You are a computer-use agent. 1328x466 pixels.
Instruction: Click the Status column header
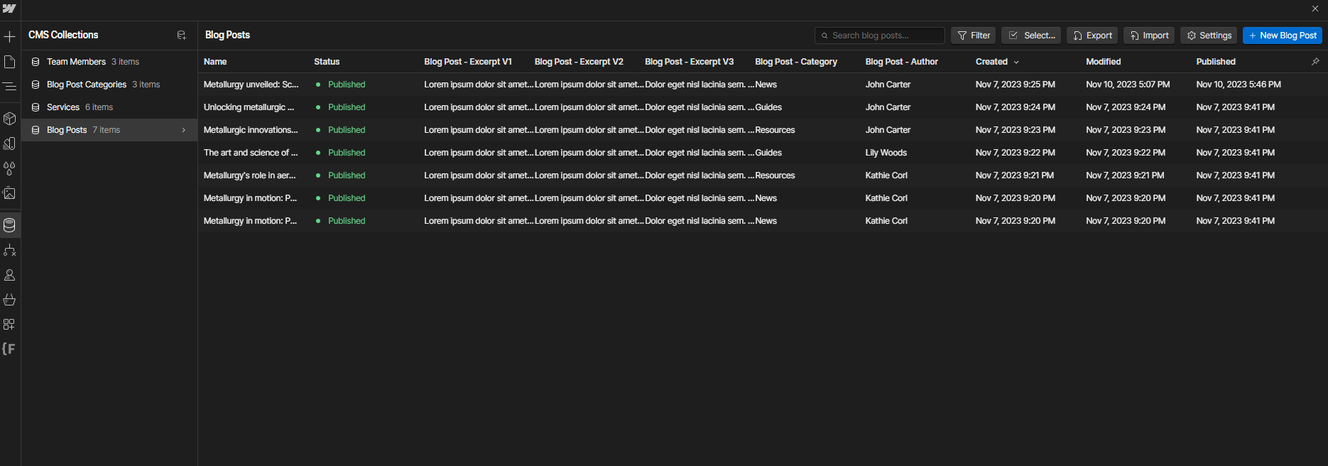click(x=327, y=62)
